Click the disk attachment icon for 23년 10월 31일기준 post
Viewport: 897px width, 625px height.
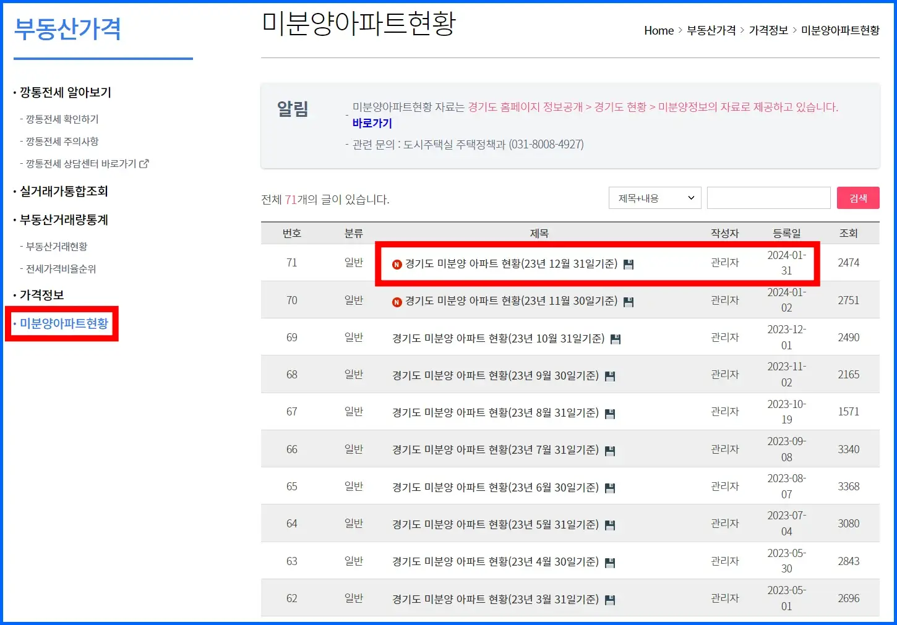616,339
